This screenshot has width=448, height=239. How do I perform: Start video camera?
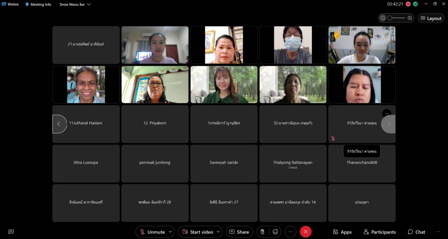click(x=198, y=232)
